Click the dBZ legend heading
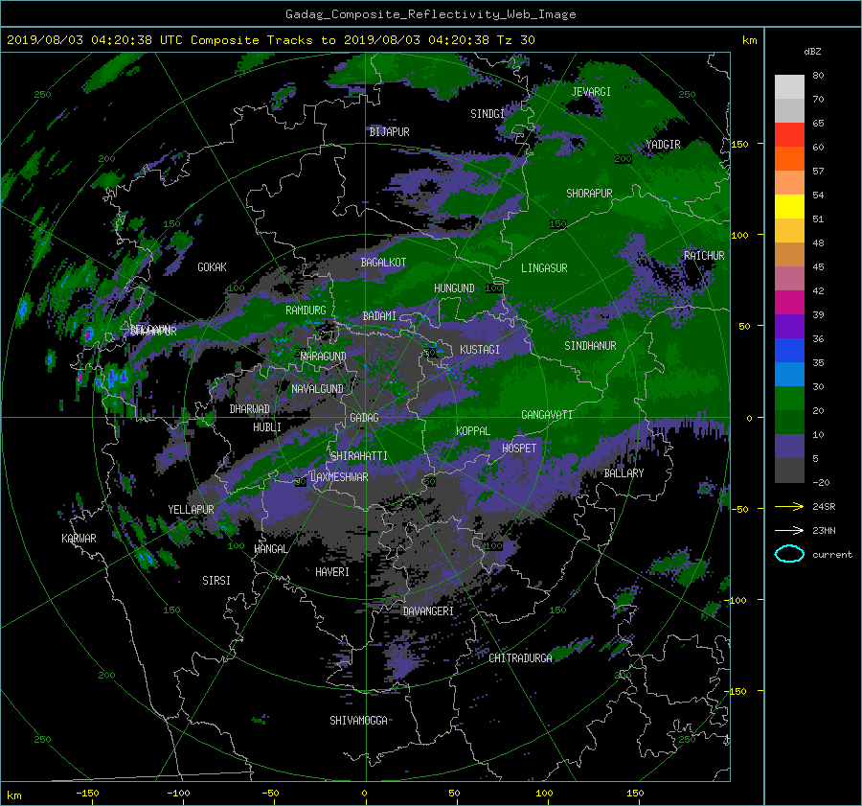 pos(812,51)
